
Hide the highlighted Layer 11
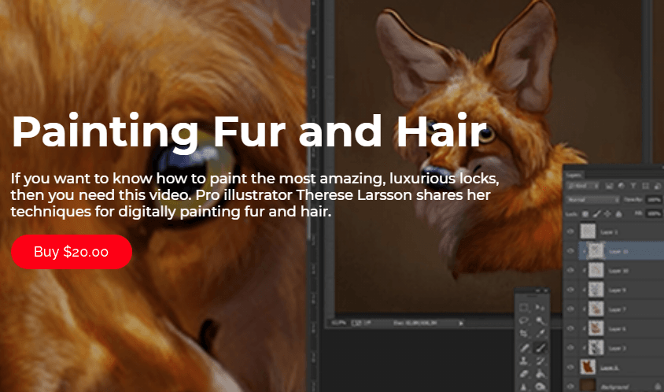click(x=570, y=251)
